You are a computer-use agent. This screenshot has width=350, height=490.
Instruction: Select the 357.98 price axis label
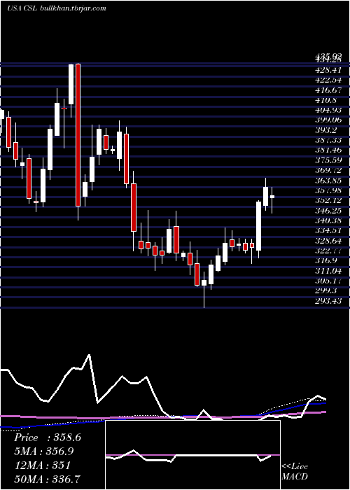[x=328, y=190]
